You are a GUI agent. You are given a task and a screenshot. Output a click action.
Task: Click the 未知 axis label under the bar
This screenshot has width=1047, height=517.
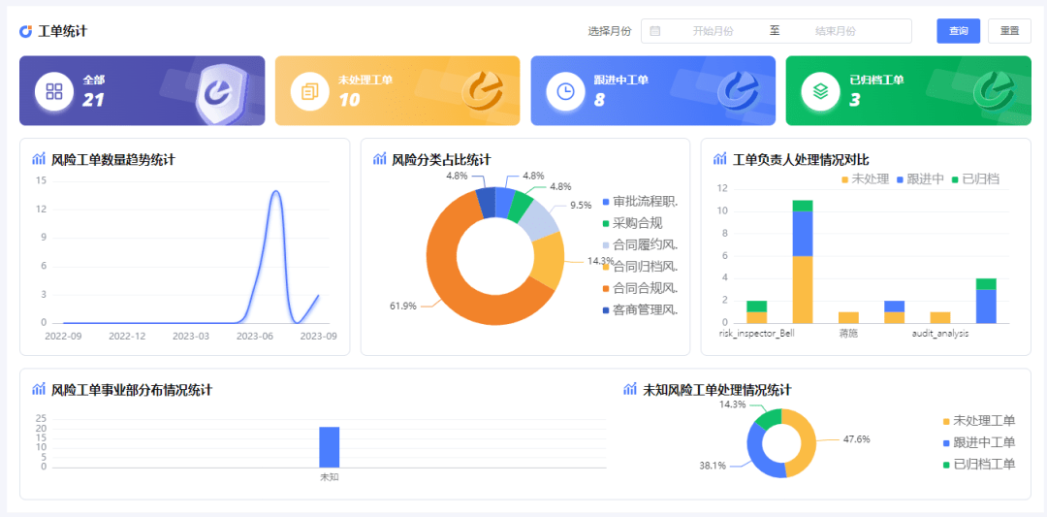click(330, 477)
